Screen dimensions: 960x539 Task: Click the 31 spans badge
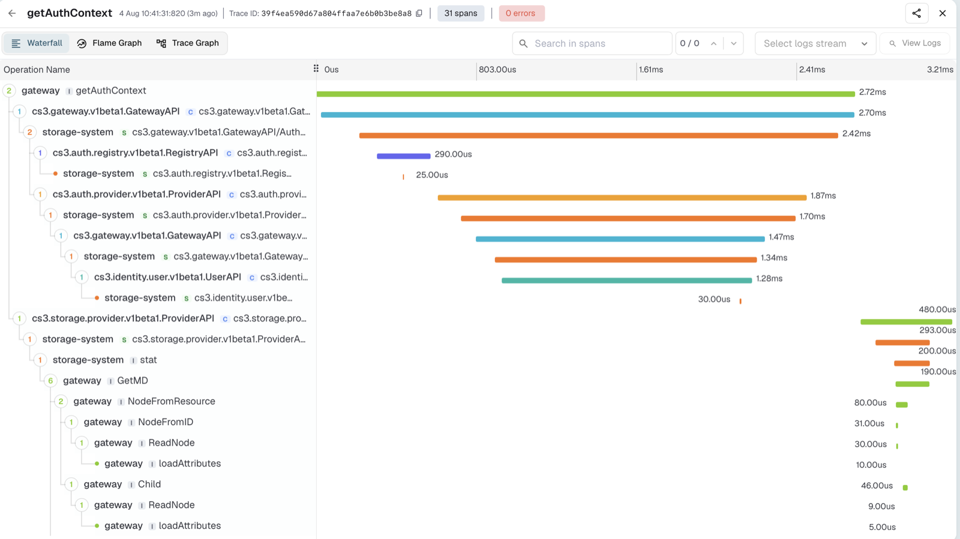tap(461, 13)
